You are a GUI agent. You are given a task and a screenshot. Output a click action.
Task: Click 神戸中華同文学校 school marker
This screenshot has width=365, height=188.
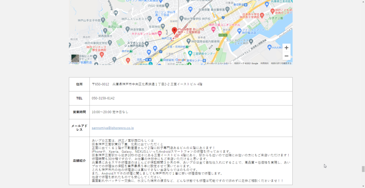point(110,43)
